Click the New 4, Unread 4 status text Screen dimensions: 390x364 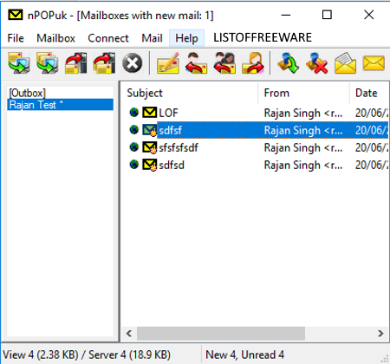[244, 354]
